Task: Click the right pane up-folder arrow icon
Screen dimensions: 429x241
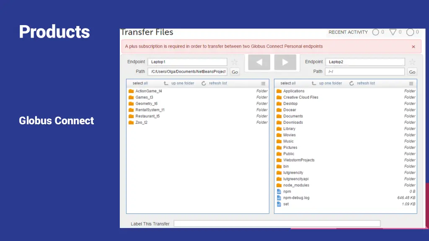Action: point(314,83)
